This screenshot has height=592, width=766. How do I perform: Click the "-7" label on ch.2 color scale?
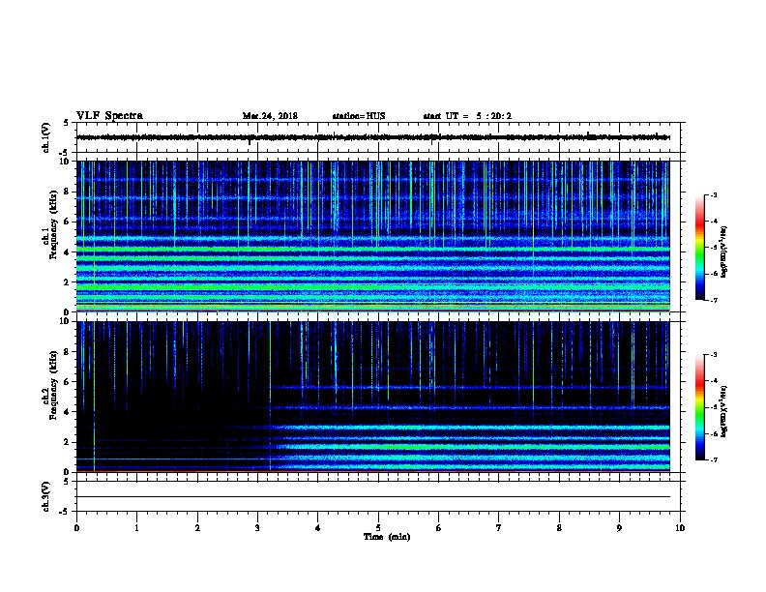[x=713, y=459]
